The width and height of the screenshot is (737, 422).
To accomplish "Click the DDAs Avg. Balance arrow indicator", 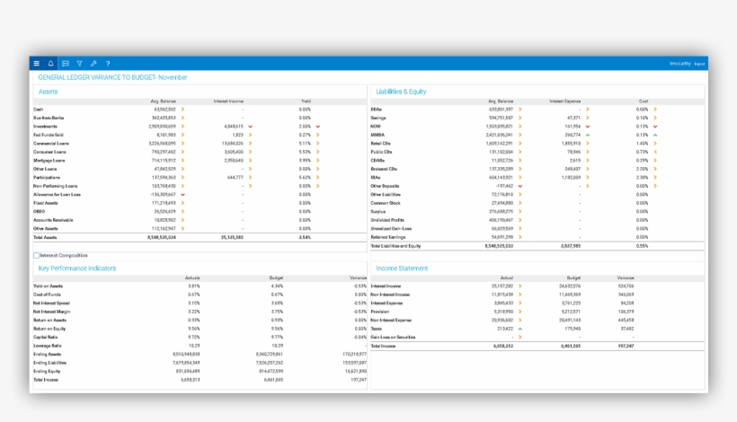I will pyautogui.click(x=520, y=110).
